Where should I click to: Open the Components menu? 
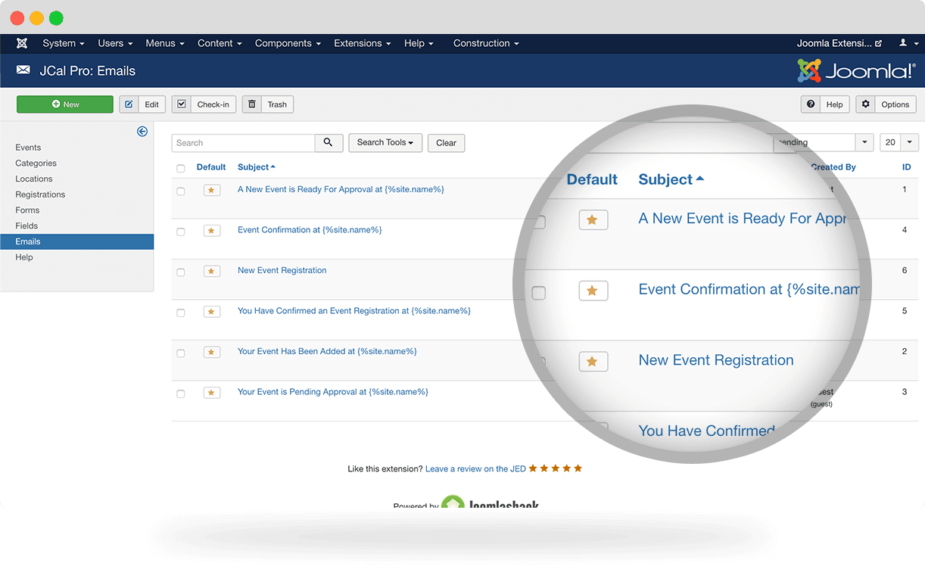(x=288, y=43)
